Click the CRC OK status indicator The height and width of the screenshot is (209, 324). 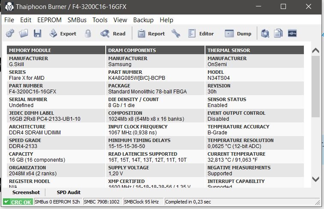18,202
